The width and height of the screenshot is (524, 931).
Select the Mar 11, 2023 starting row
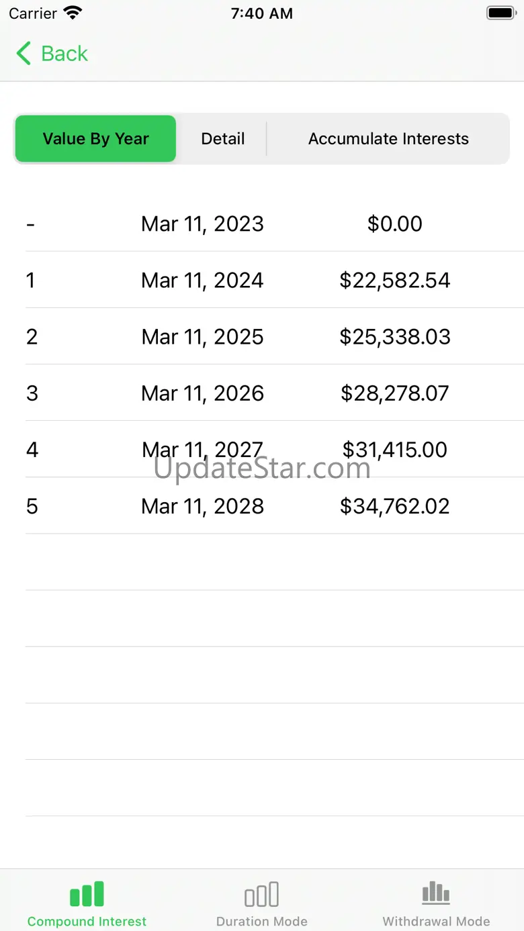202,224
